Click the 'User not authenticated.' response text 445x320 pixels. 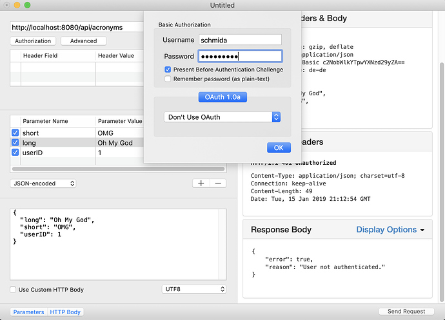[342, 267]
